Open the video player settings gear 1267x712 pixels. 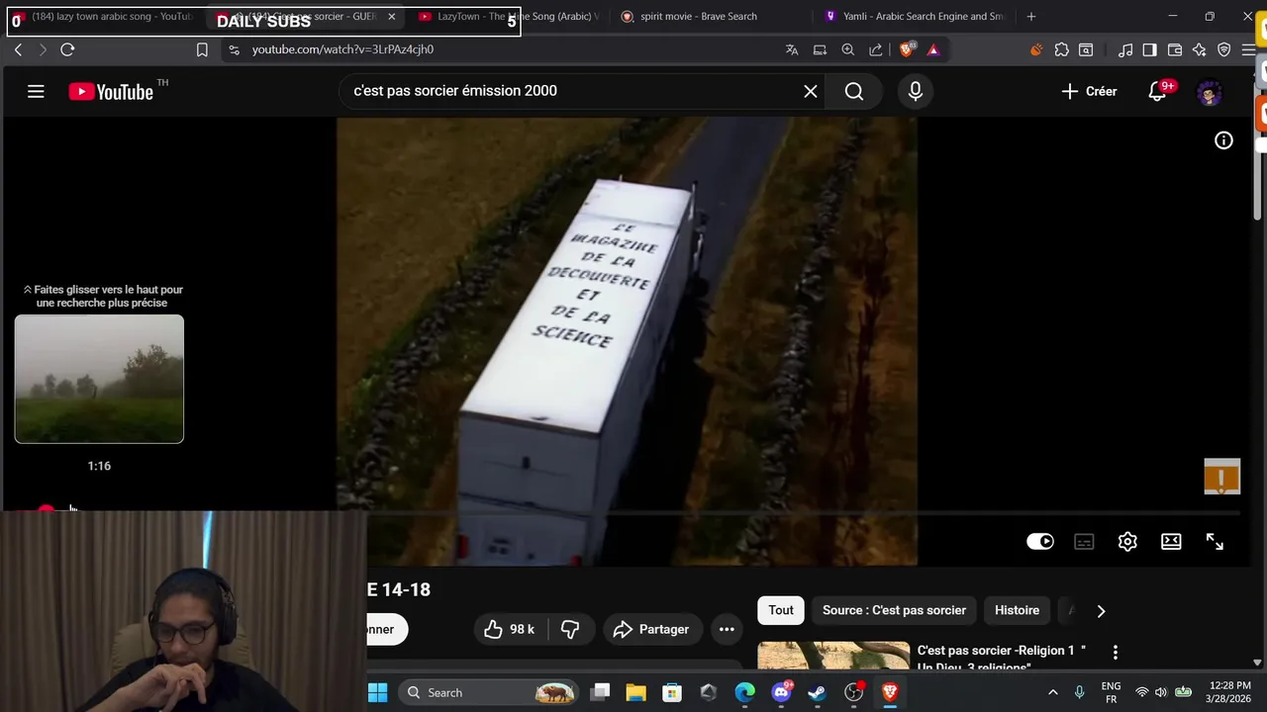pos(1127,541)
